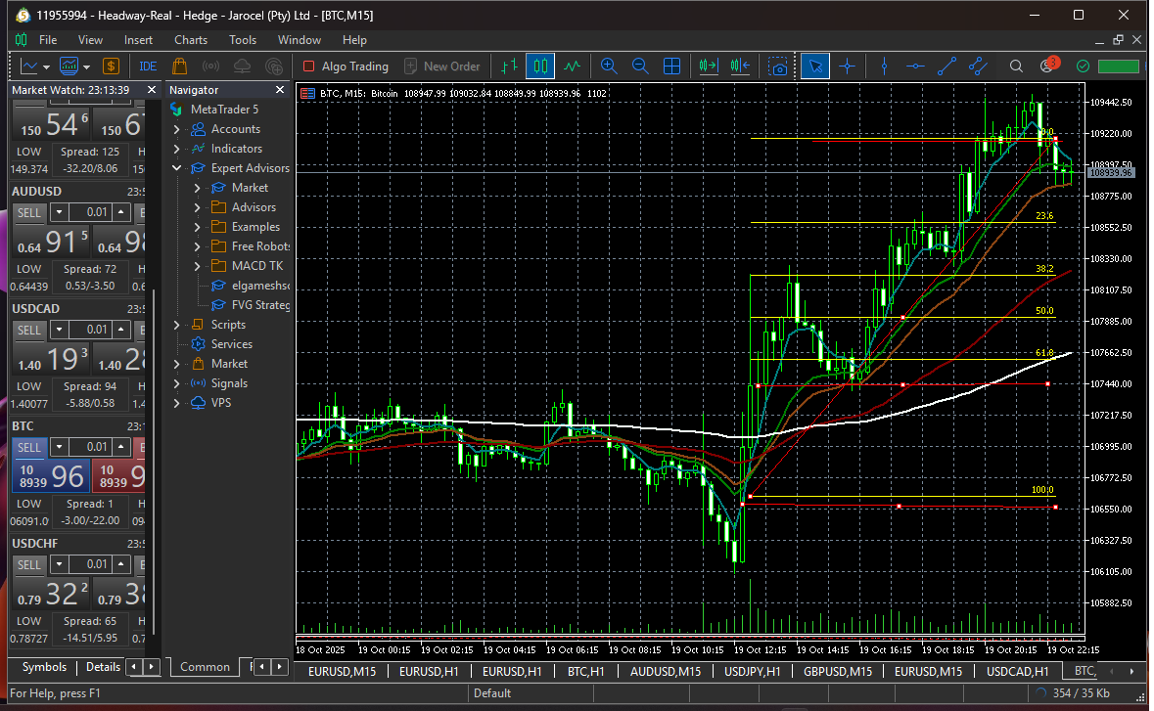The height and width of the screenshot is (711, 1154).
Task: Open the chart type line icon
Action: click(x=29, y=67)
